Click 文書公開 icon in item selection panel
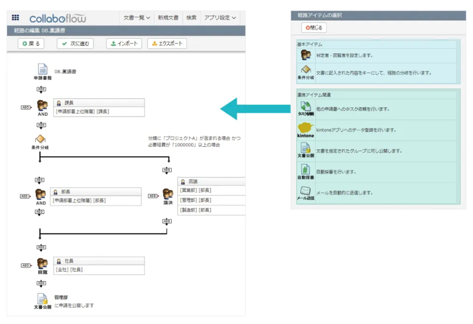Image resolution: width=473 pixels, height=324 pixels. (x=306, y=148)
